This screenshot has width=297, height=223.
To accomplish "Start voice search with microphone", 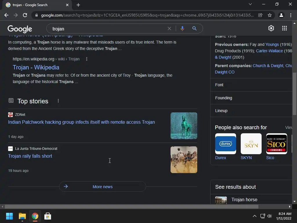I will tap(182, 29).
